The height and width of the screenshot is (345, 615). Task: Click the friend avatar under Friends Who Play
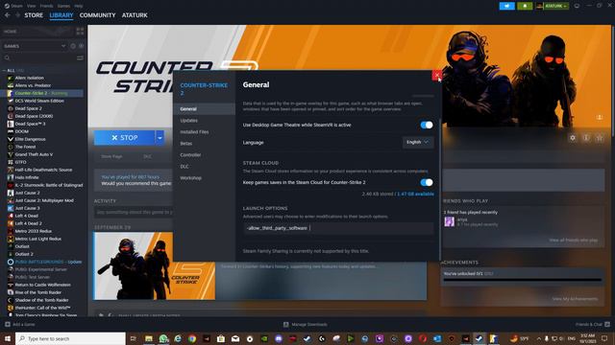pos(450,221)
